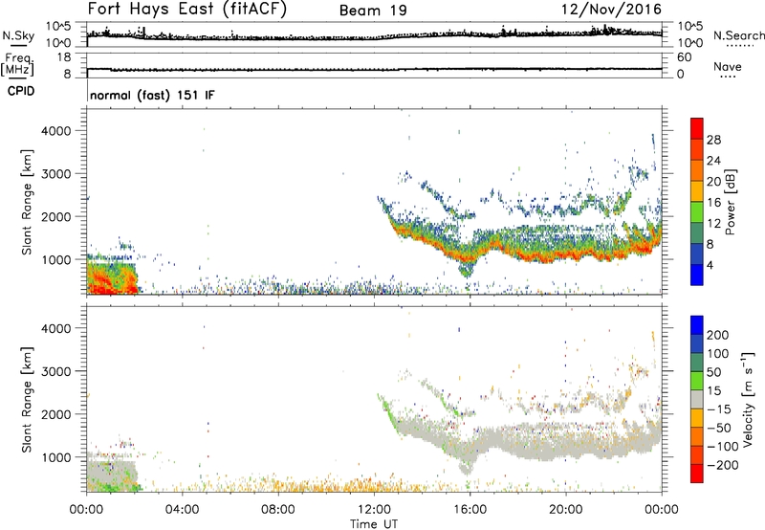This screenshot has width=765, height=530.
Task: Click the 'Slant Range [km]' label of velocity panel
Action: (27, 399)
